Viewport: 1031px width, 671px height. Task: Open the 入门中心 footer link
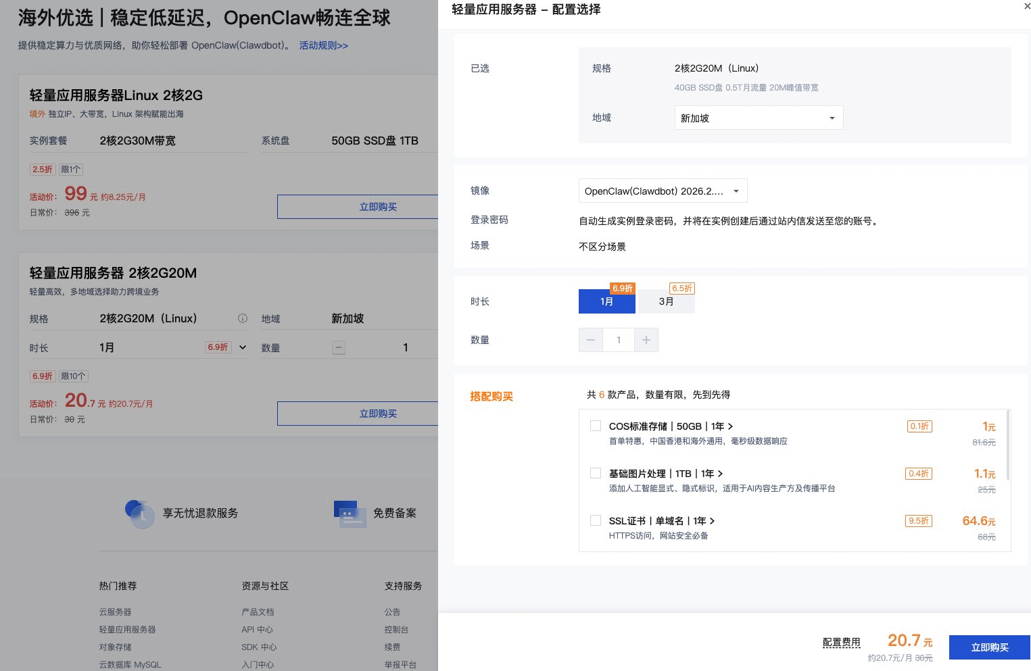pos(258,664)
